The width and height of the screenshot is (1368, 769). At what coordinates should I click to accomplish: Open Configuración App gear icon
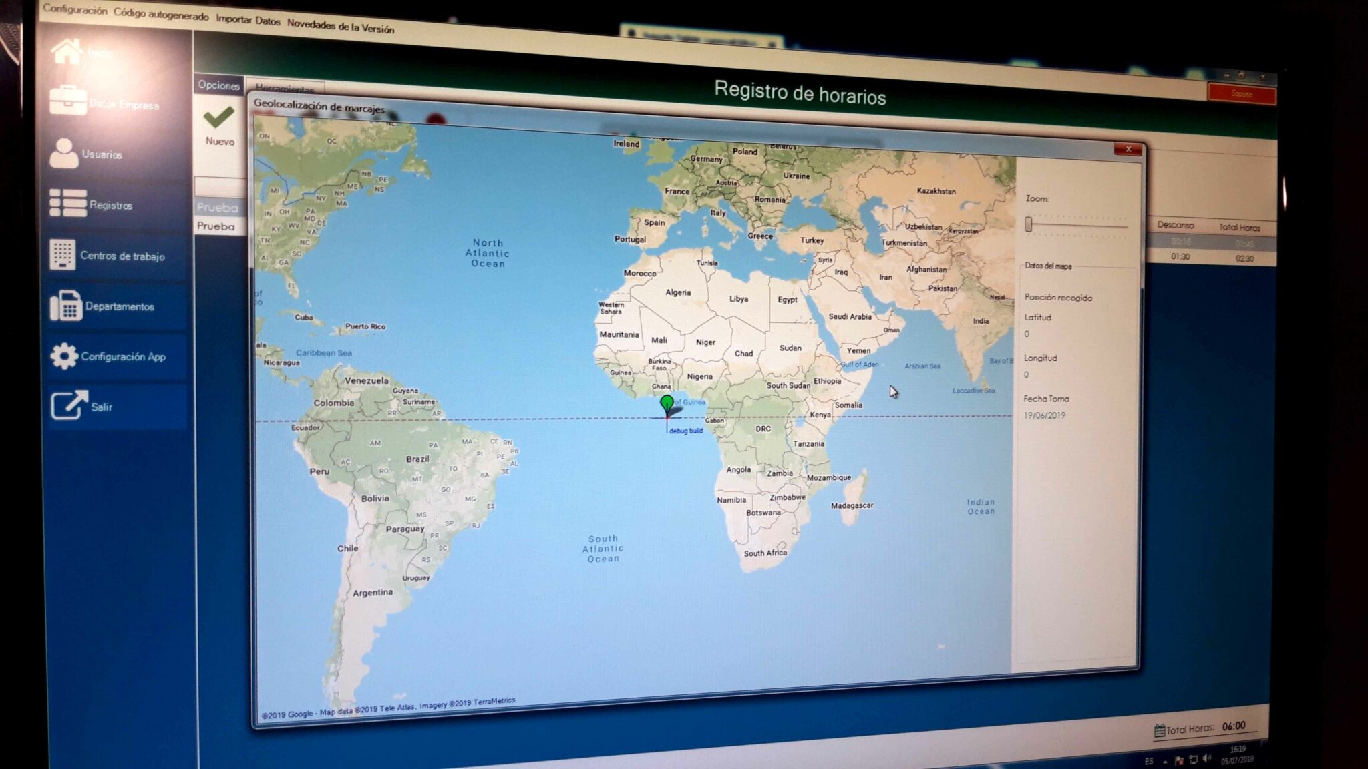point(63,356)
